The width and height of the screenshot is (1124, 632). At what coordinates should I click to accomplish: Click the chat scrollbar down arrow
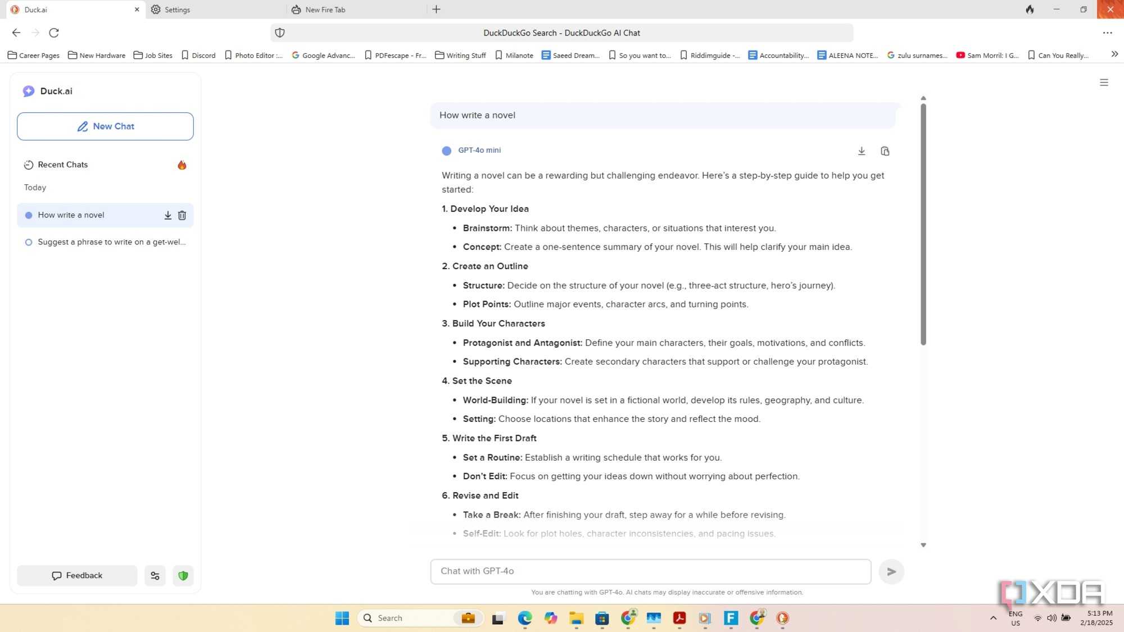point(923,545)
